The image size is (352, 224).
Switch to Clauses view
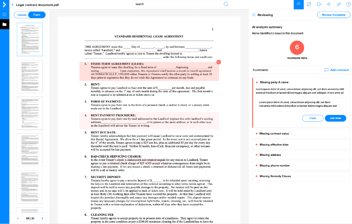tap(22, 15)
